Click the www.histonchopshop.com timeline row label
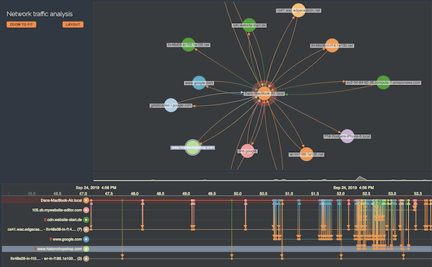This screenshot has height=267, width=432. tap(59, 249)
